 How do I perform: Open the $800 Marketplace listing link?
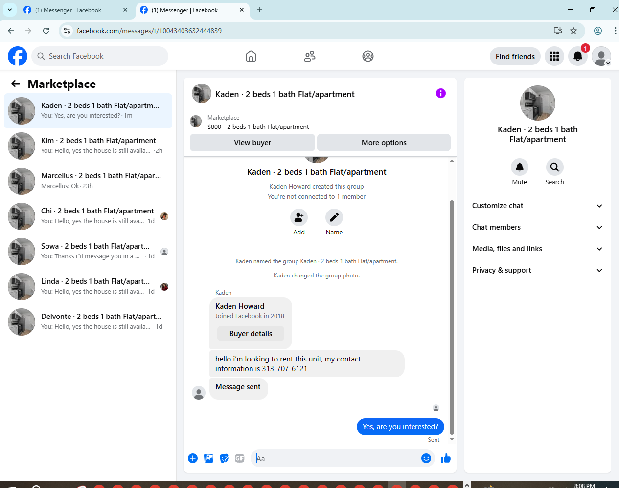(258, 127)
